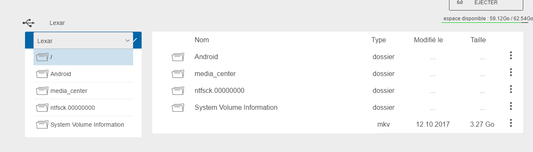
Task: Sort by Taille column header
Action: [x=478, y=40]
